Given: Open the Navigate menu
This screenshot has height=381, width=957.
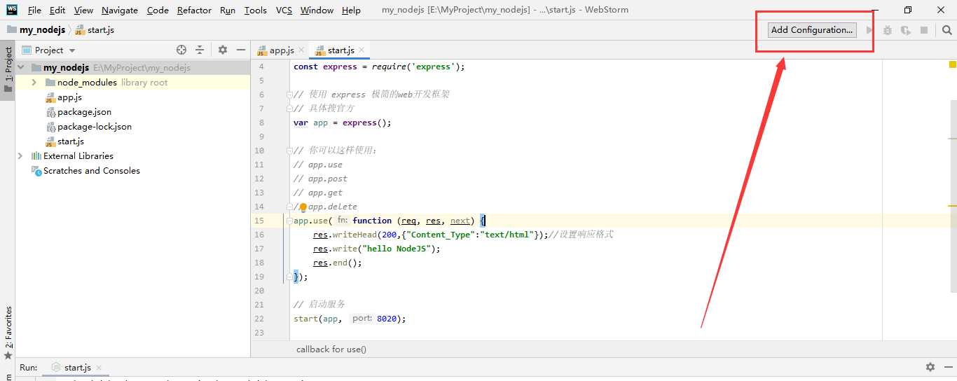Looking at the screenshot, I should (120, 10).
